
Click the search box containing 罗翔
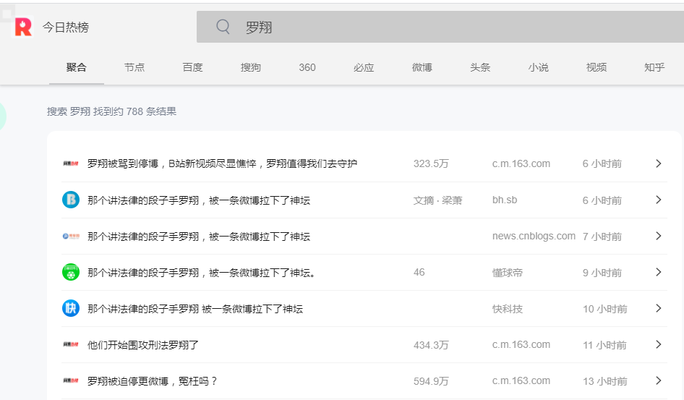point(440,27)
